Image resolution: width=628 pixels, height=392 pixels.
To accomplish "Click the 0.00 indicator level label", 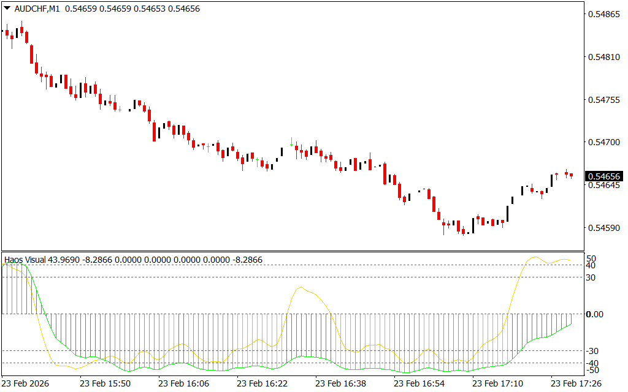I will (x=595, y=314).
